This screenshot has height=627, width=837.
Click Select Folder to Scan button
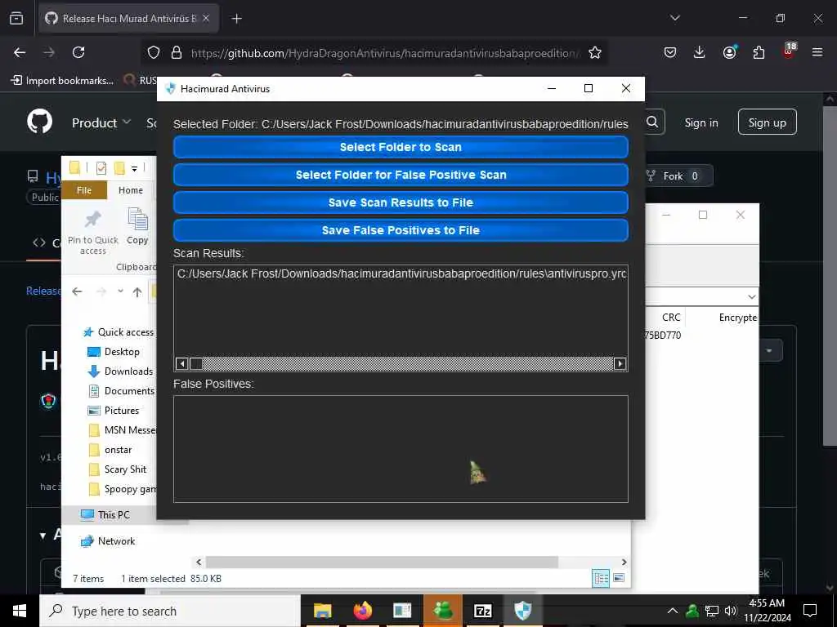401,147
